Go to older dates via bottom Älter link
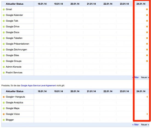This screenshot has height=128, width=151. [x=136, y=125]
